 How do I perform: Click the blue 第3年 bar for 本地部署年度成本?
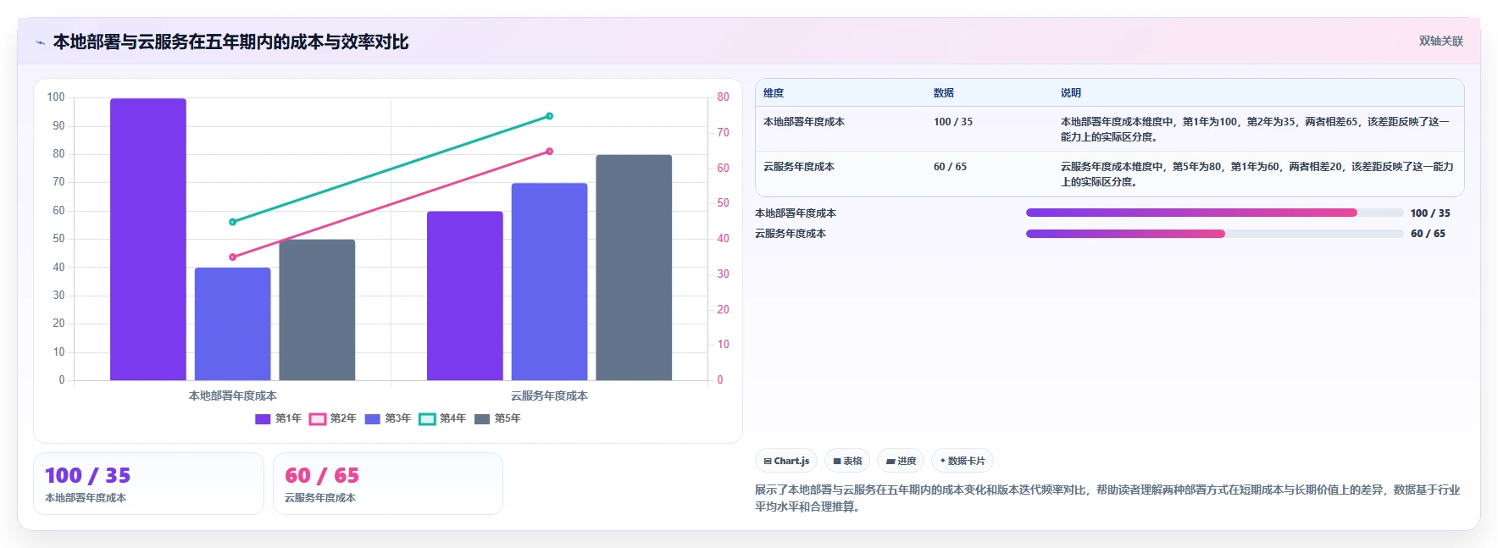[x=233, y=324]
